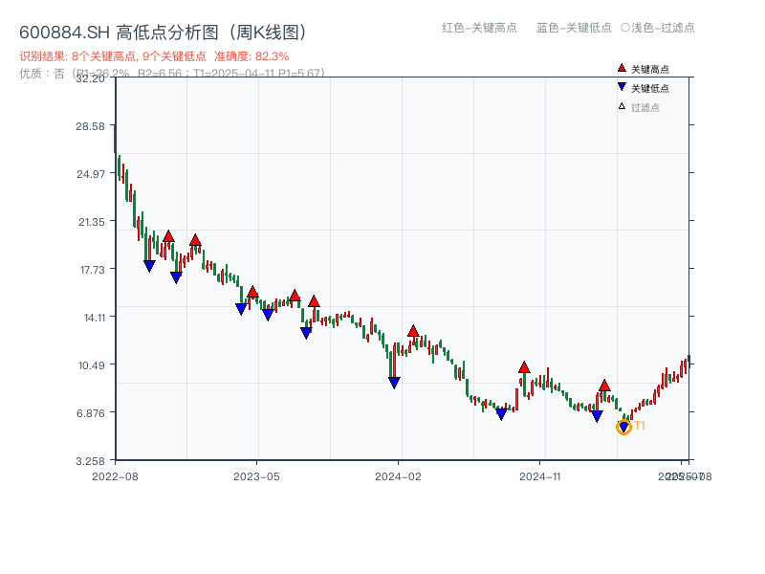The image size is (765, 574).
Task: Click the 蓝色-关键低点 header text
Action: pos(574,28)
